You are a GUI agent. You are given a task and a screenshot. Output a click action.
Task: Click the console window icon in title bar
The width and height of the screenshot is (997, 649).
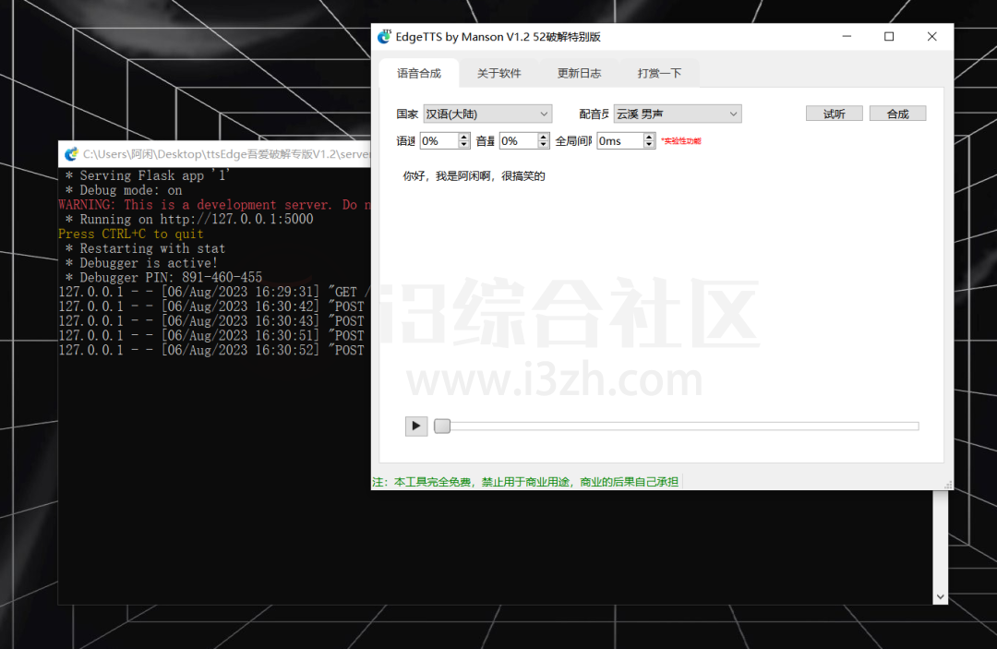pyautogui.click(x=72, y=154)
